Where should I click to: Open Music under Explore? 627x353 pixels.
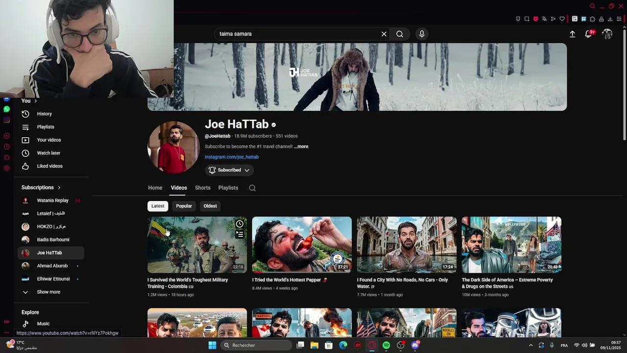click(x=50, y=324)
